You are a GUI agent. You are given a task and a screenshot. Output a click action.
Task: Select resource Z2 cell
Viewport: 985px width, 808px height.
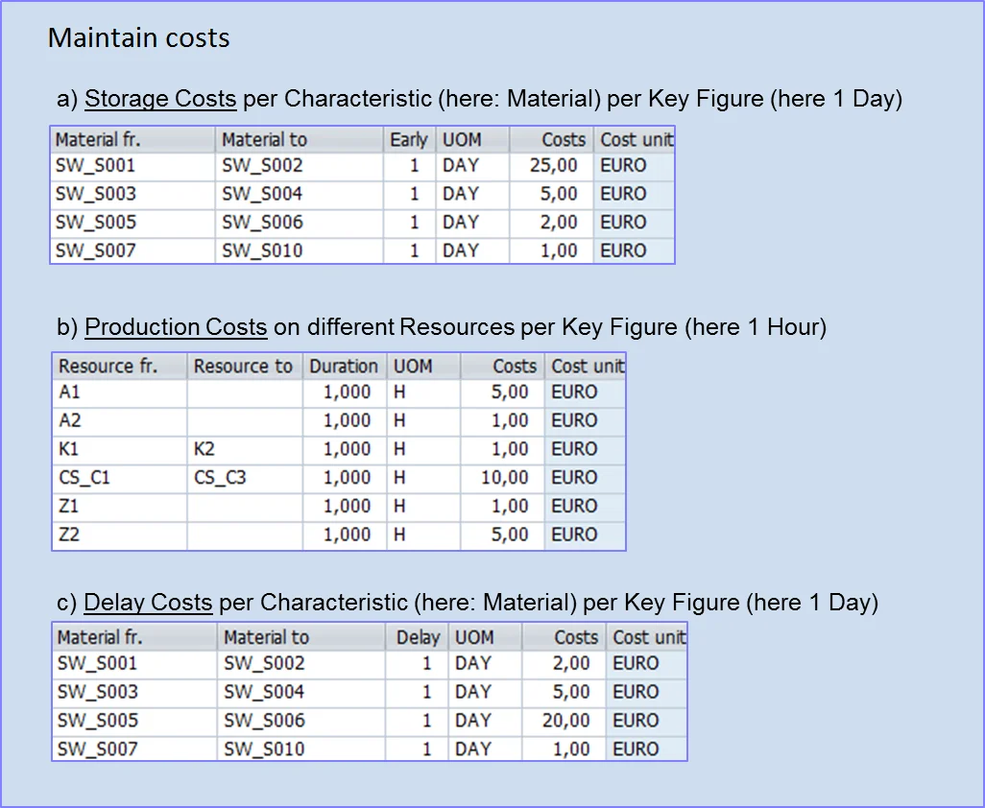point(120,535)
